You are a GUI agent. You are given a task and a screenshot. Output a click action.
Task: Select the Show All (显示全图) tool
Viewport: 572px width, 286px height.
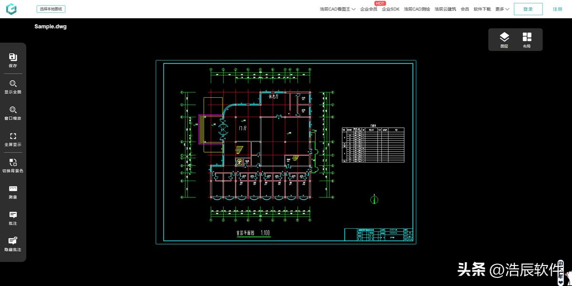(13, 87)
